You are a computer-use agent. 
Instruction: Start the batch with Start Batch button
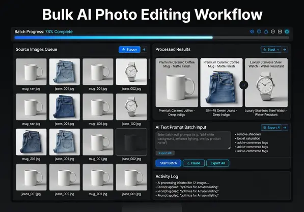(x=168, y=163)
